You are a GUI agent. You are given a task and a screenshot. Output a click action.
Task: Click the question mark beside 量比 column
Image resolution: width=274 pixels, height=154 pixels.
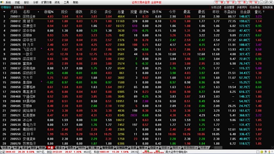(264, 12)
